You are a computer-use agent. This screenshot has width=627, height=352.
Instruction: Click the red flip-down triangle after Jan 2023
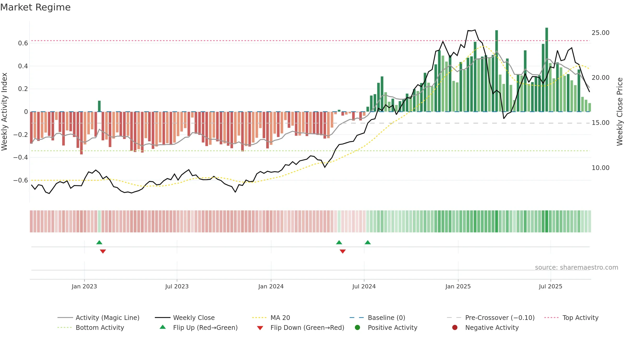(103, 251)
